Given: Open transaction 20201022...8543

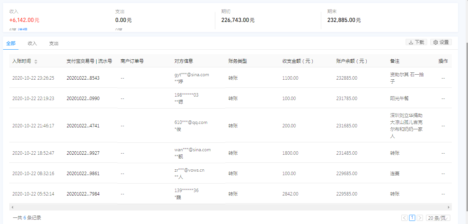Looking at the screenshot, I should [x=83, y=78].
